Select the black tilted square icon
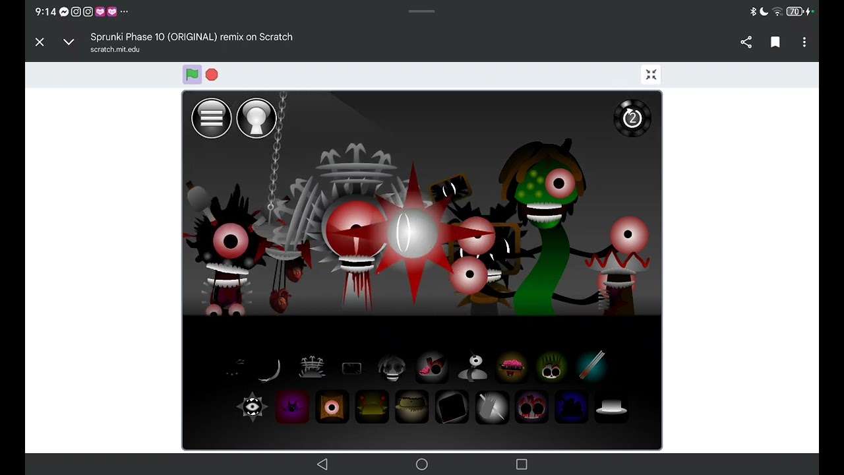Viewport: 844px width, 475px height. (x=452, y=407)
